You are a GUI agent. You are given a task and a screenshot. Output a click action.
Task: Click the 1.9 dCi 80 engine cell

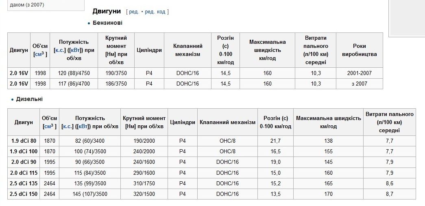(24, 141)
